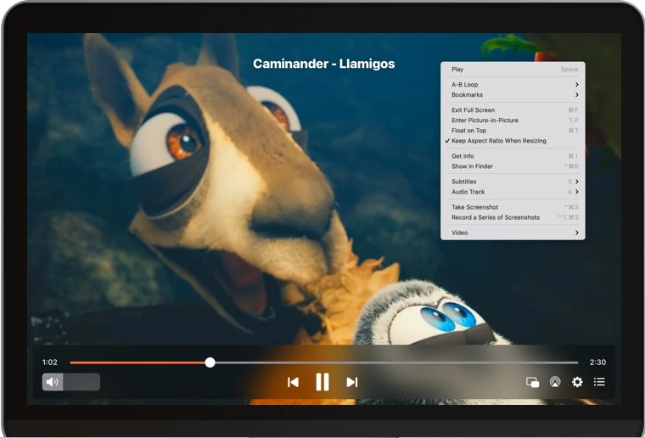Select Play in context menu

pyautogui.click(x=513, y=70)
